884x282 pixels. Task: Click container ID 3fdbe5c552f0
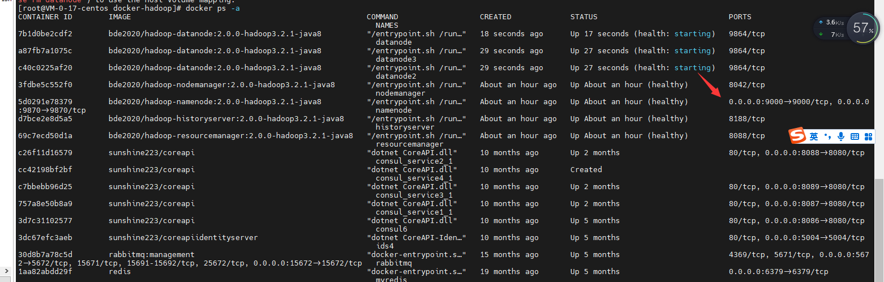[x=45, y=85]
